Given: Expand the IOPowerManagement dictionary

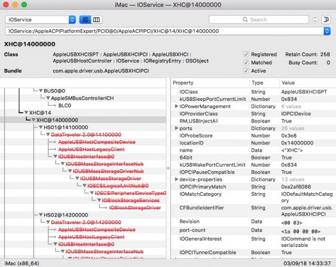Looking at the screenshot, I should pyautogui.click(x=176, y=106).
